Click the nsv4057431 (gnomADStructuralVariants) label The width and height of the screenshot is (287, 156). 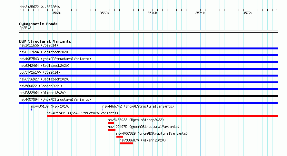pos(82,113)
